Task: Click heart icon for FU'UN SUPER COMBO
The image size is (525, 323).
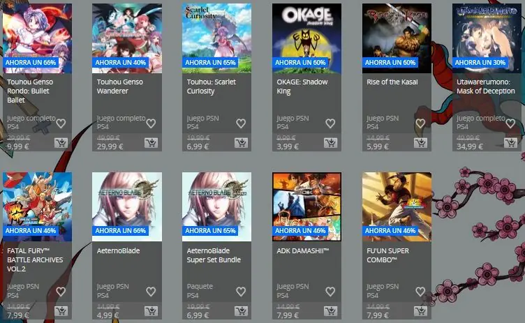Action: pyautogui.click(x=420, y=292)
